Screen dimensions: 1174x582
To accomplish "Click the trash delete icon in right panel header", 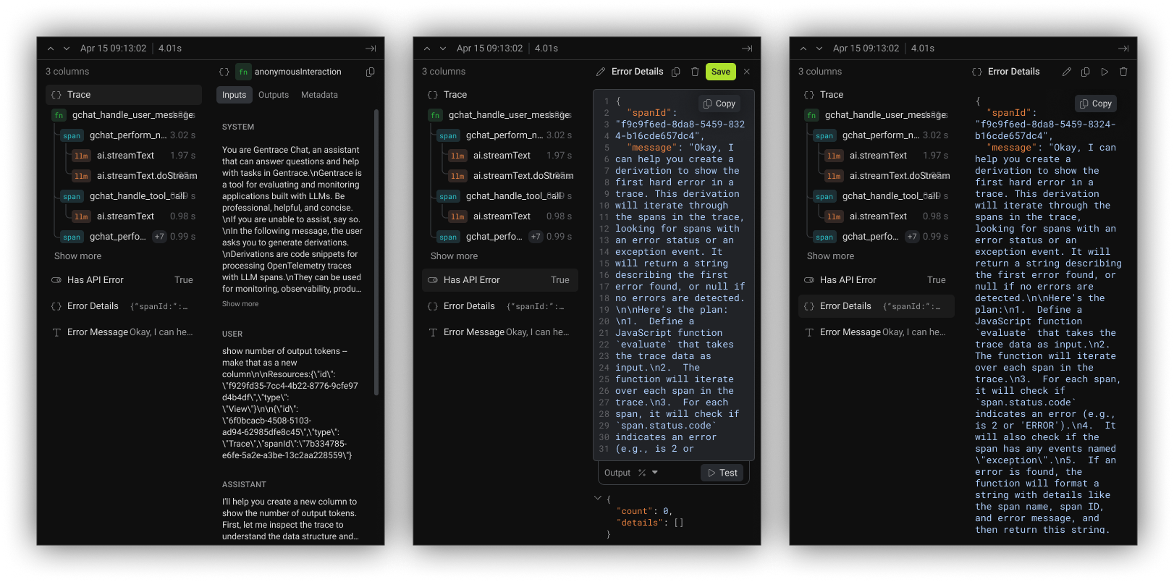I will click(1123, 72).
